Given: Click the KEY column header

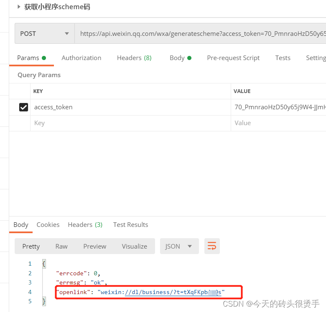Looking at the screenshot, I should click(x=38, y=91).
